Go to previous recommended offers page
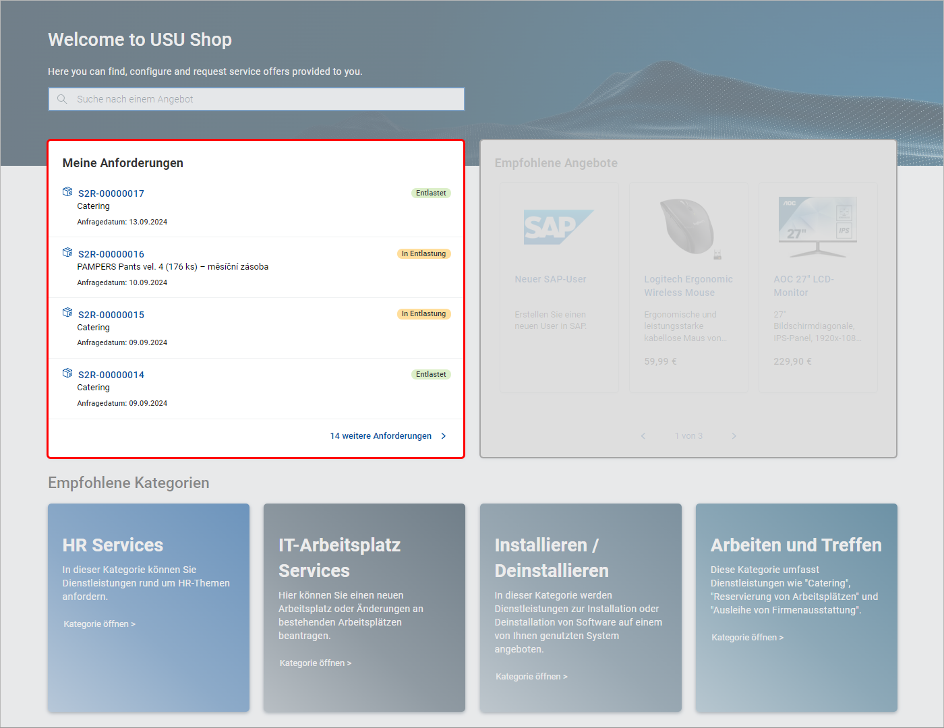944x728 pixels. (x=643, y=436)
